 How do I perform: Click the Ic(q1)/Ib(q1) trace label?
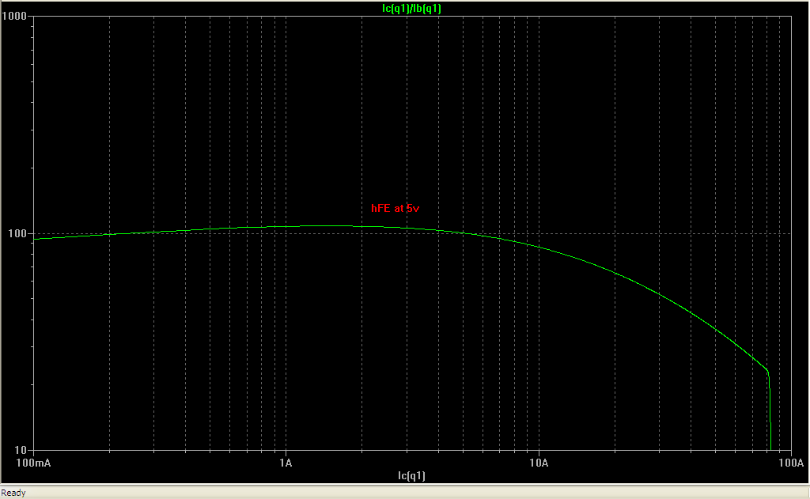[x=411, y=8]
